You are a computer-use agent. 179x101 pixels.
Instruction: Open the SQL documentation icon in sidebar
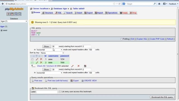pyautogui.click(x=20, y=14)
